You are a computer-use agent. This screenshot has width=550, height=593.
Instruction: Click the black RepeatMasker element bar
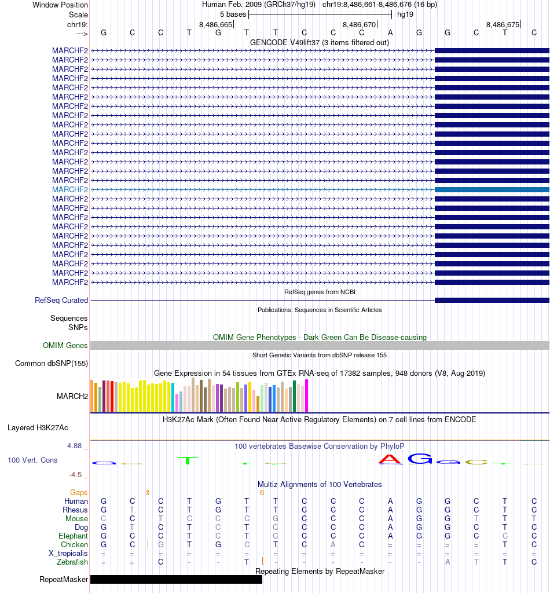176,579
